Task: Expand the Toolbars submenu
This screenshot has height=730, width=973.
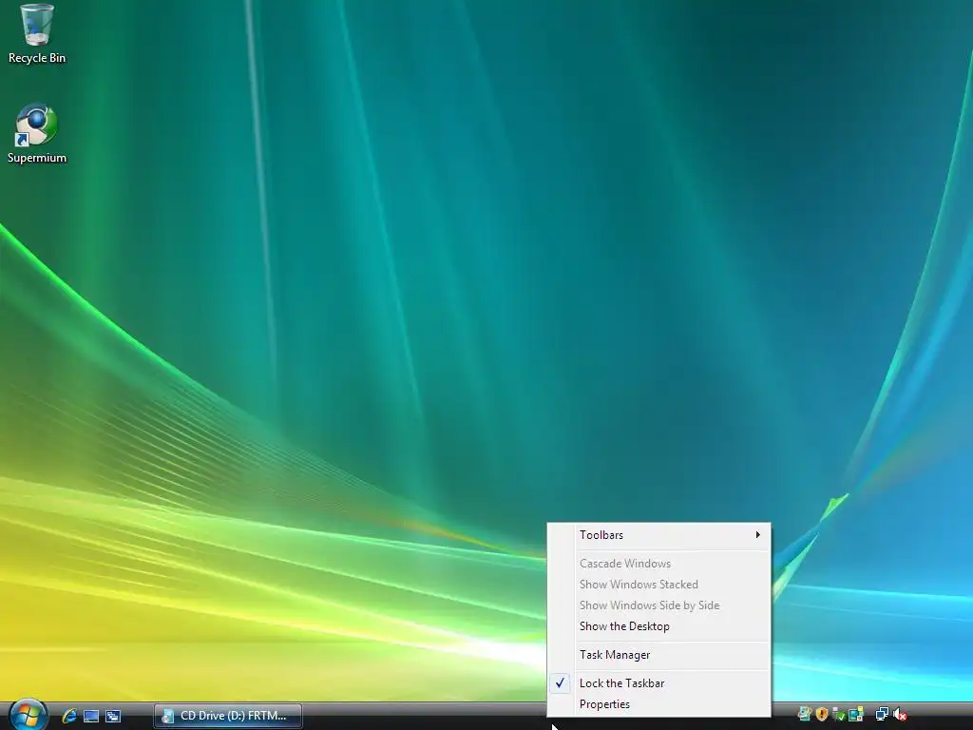Action: [659, 535]
